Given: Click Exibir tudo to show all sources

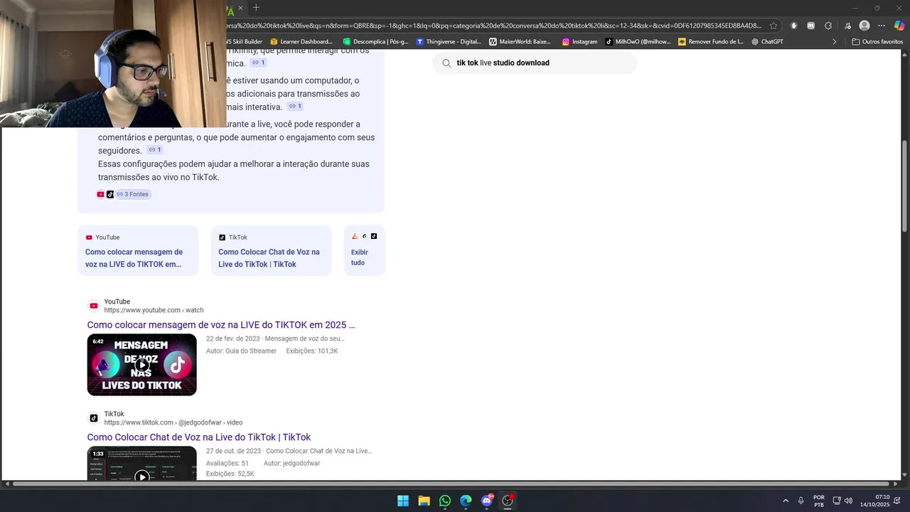Looking at the screenshot, I should 364,250.
